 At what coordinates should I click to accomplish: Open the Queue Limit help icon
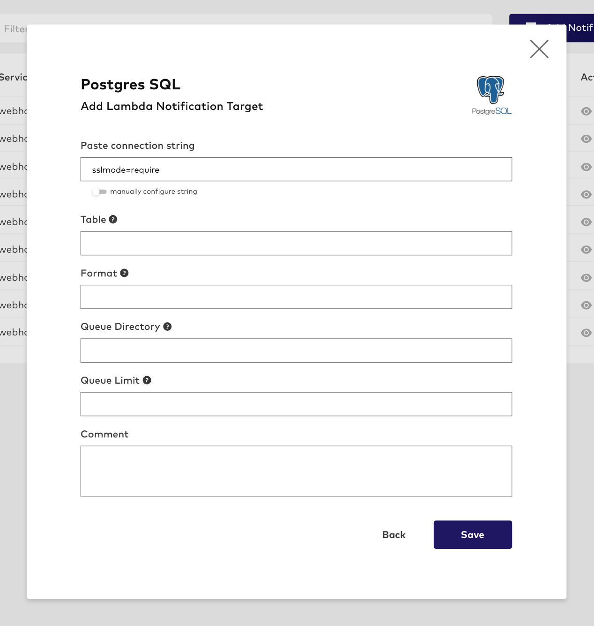coord(148,380)
